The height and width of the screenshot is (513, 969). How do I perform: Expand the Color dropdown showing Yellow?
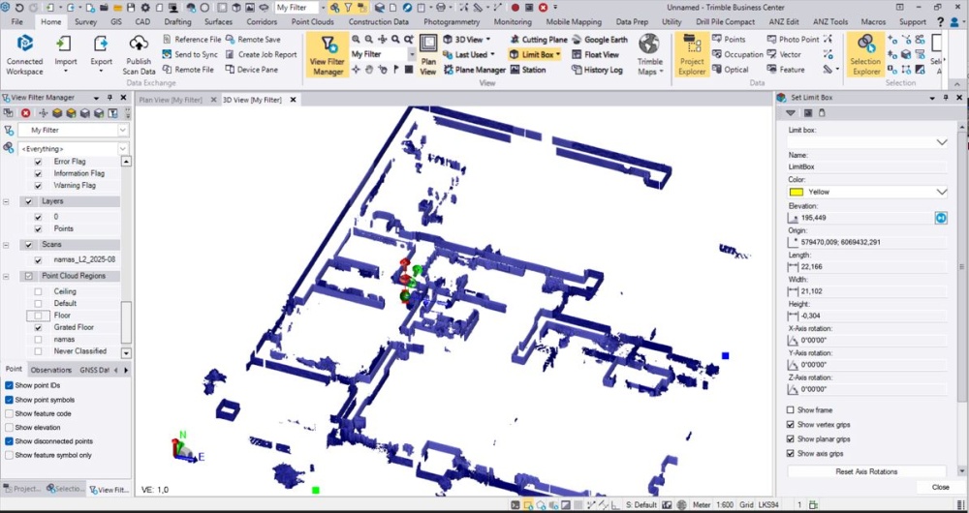click(x=941, y=192)
